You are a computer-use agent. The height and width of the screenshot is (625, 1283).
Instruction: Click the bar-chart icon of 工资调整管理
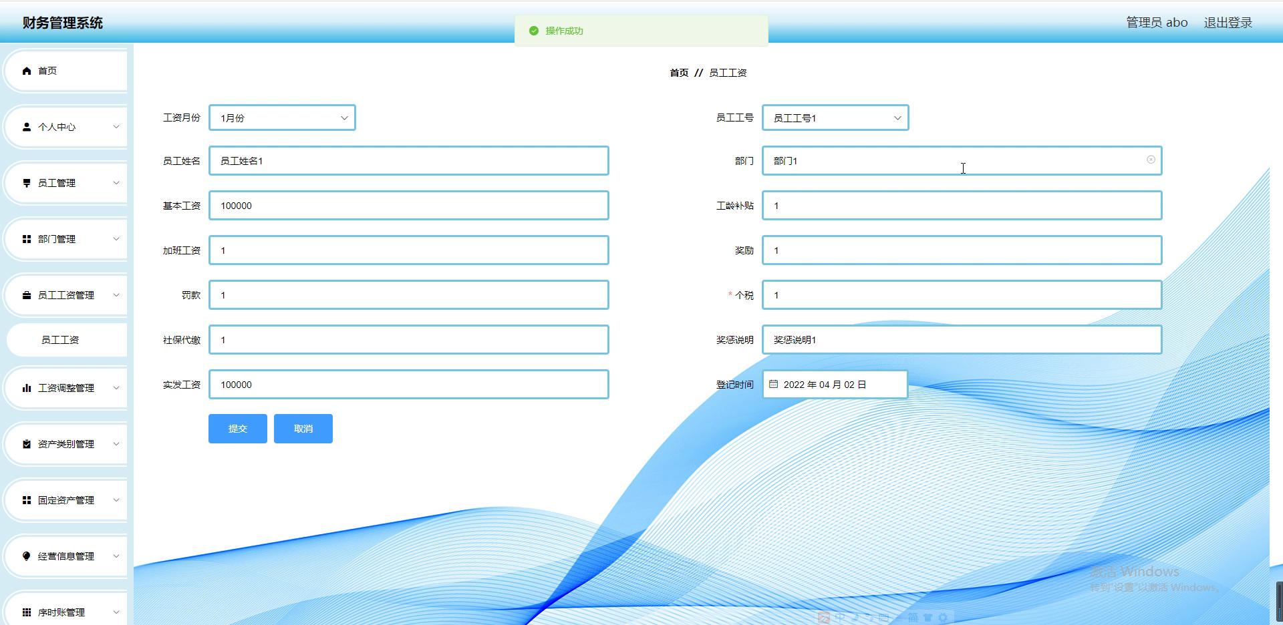27,387
